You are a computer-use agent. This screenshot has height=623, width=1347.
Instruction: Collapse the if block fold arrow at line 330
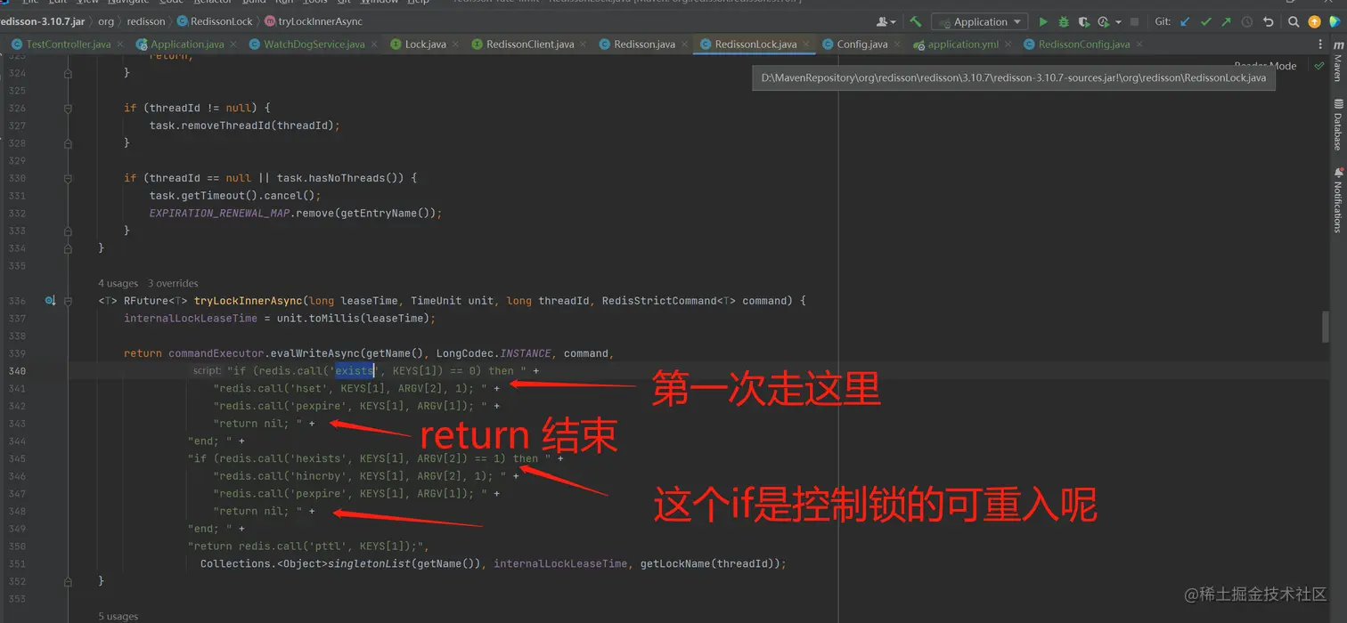[67, 178]
